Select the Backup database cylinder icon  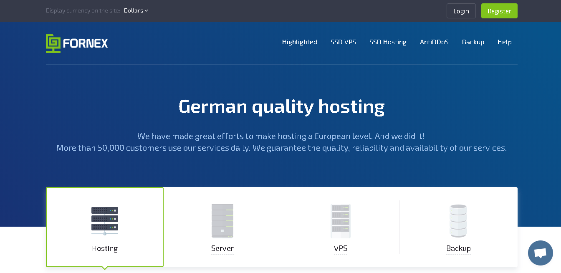(458, 221)
